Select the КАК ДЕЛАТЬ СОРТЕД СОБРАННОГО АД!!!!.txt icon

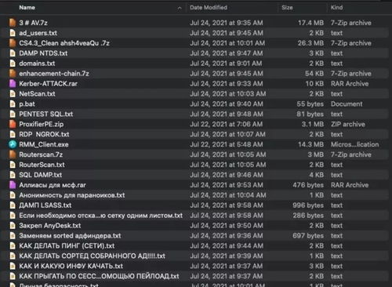coord(13,256)
